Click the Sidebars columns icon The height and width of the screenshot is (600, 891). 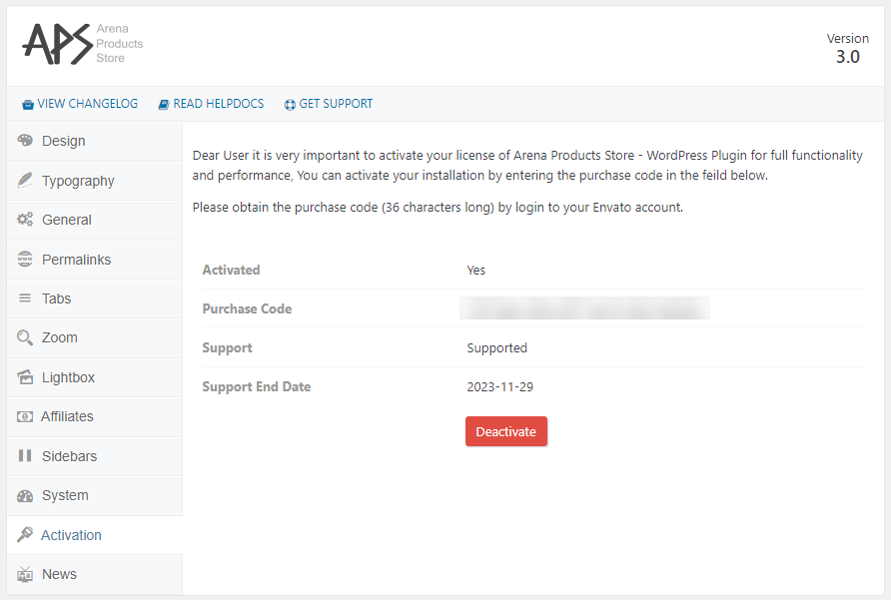tap(25, 455)
